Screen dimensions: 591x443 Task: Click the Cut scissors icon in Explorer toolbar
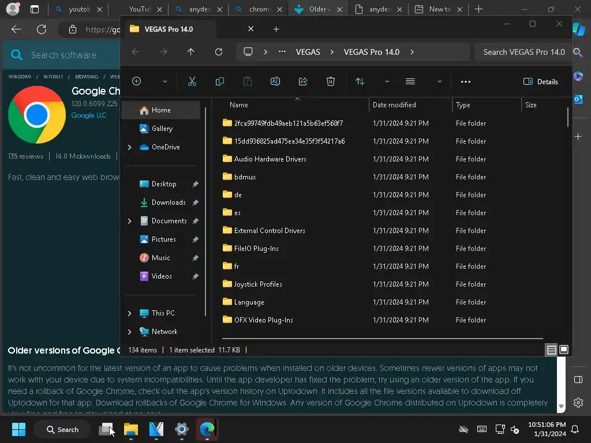click(x=192, y=81)
